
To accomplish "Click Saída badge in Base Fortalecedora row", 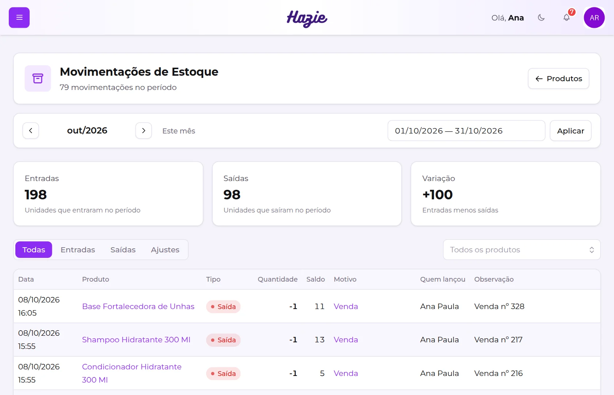I will pos(223,306).
